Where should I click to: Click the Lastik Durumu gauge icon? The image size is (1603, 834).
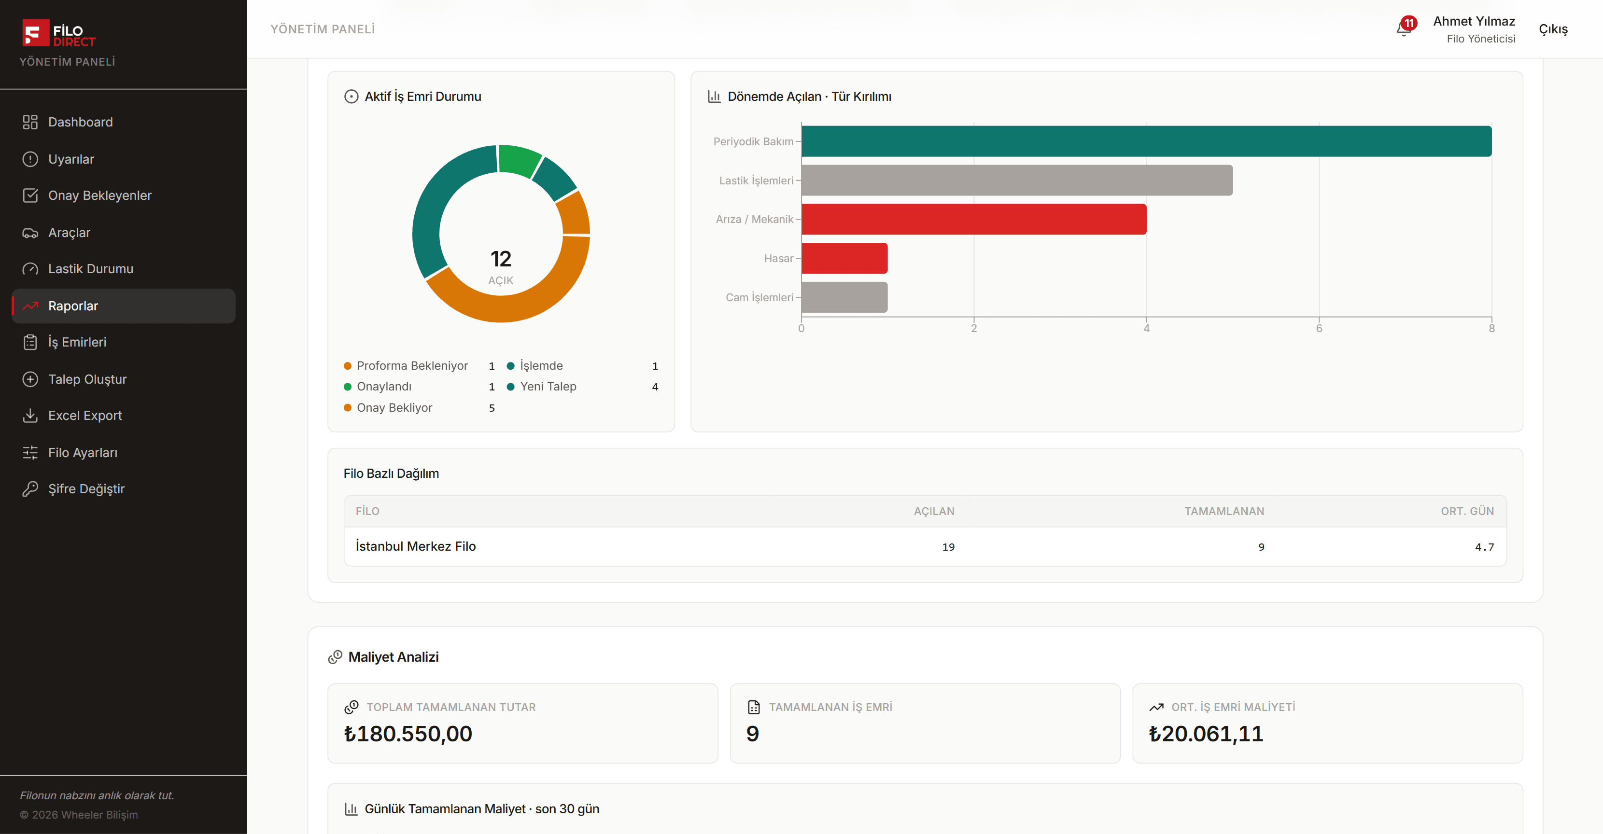point(30,269)
